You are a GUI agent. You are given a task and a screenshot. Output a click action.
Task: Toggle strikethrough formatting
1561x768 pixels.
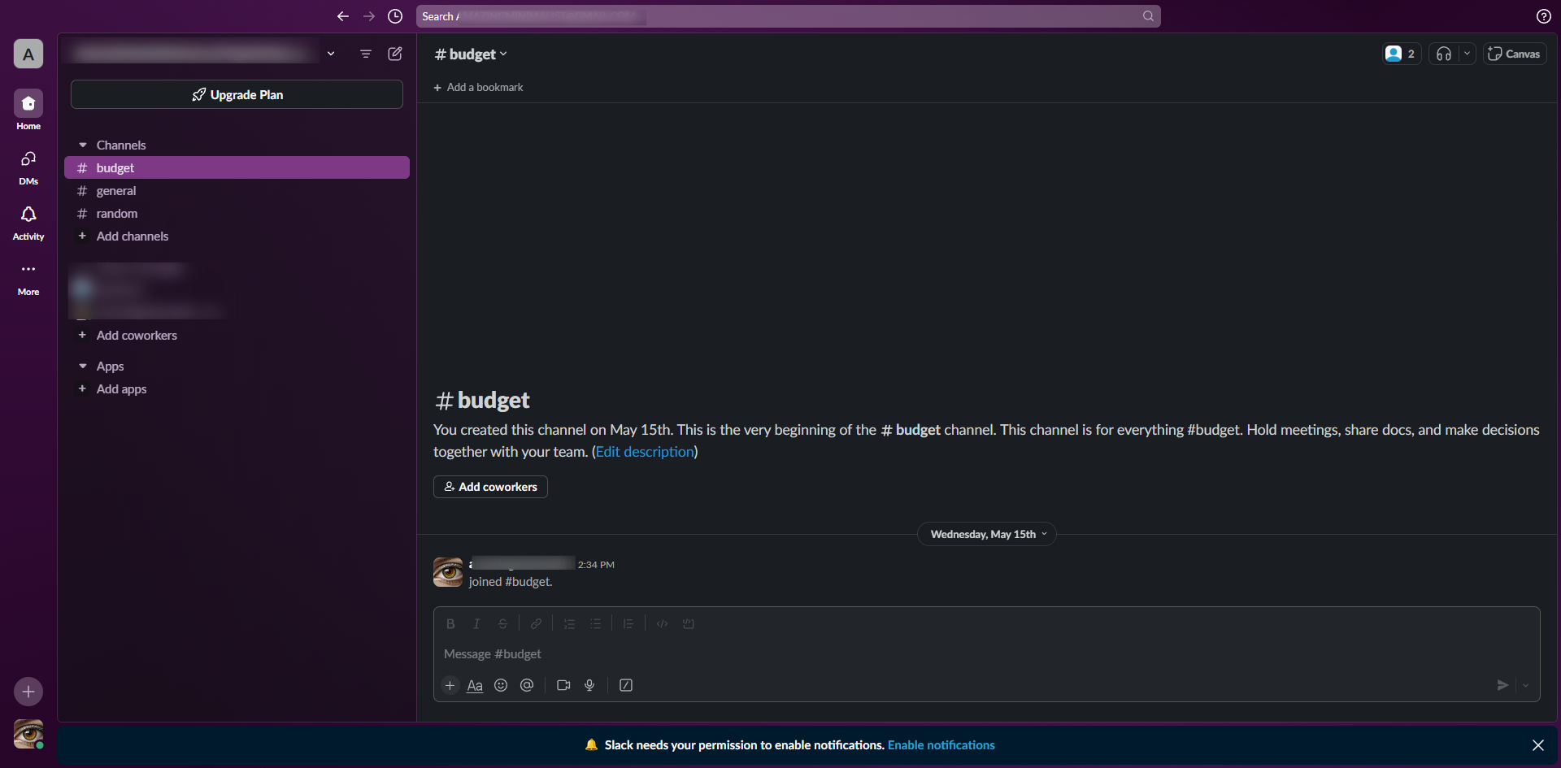point(502,623)
